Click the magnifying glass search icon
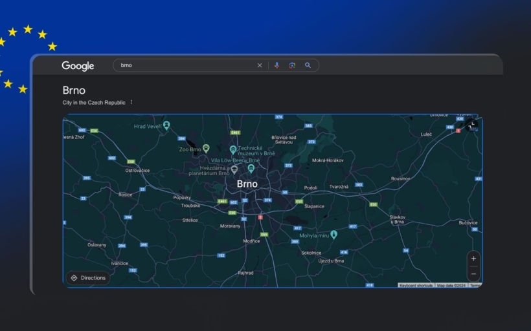The height and width of the screenshot is (331, 531). pyautogui.click(x=308, y=65)
